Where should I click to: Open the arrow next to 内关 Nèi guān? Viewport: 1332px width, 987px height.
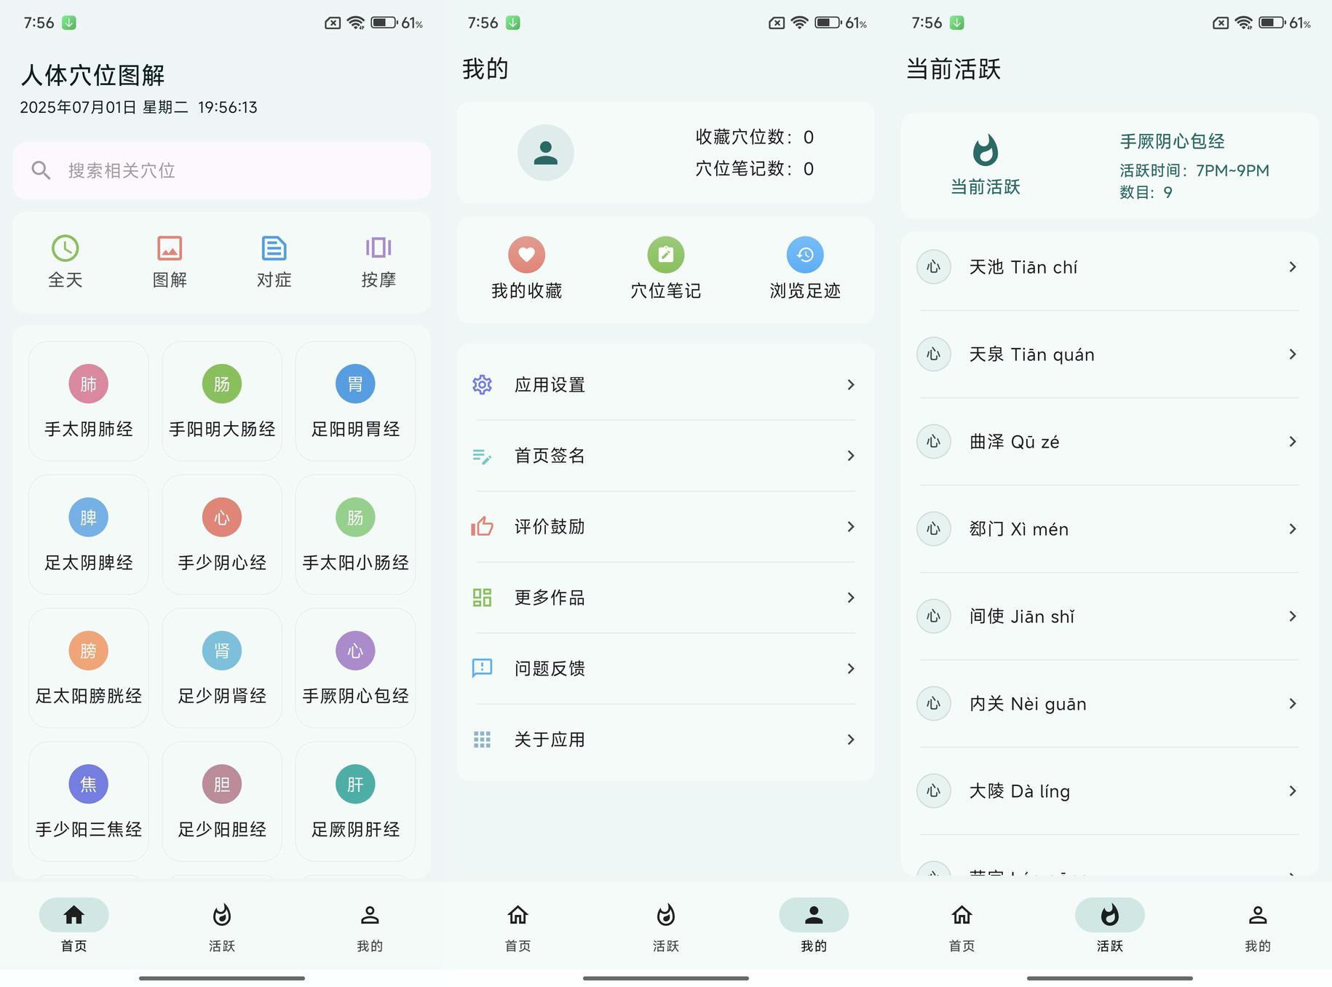pyautogui.click(x=1292, y=704)
